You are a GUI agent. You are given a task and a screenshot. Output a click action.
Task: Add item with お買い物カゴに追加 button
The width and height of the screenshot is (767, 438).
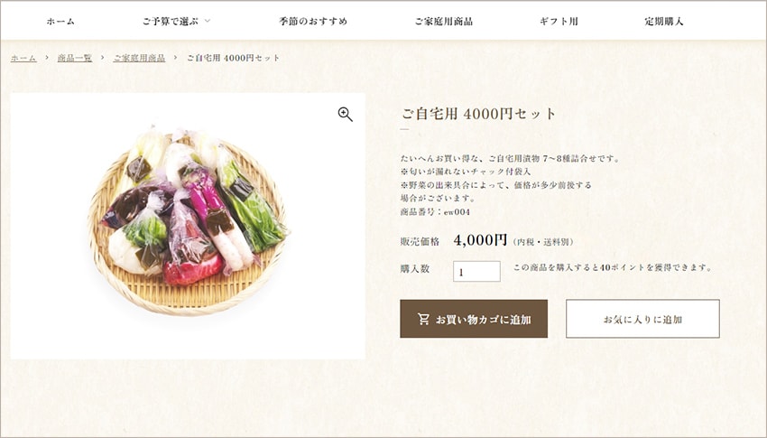click(x=474, y=319)
